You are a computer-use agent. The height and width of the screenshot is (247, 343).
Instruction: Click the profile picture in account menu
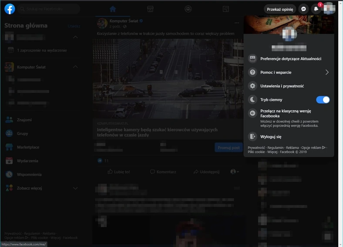click(x=289, y=34)
